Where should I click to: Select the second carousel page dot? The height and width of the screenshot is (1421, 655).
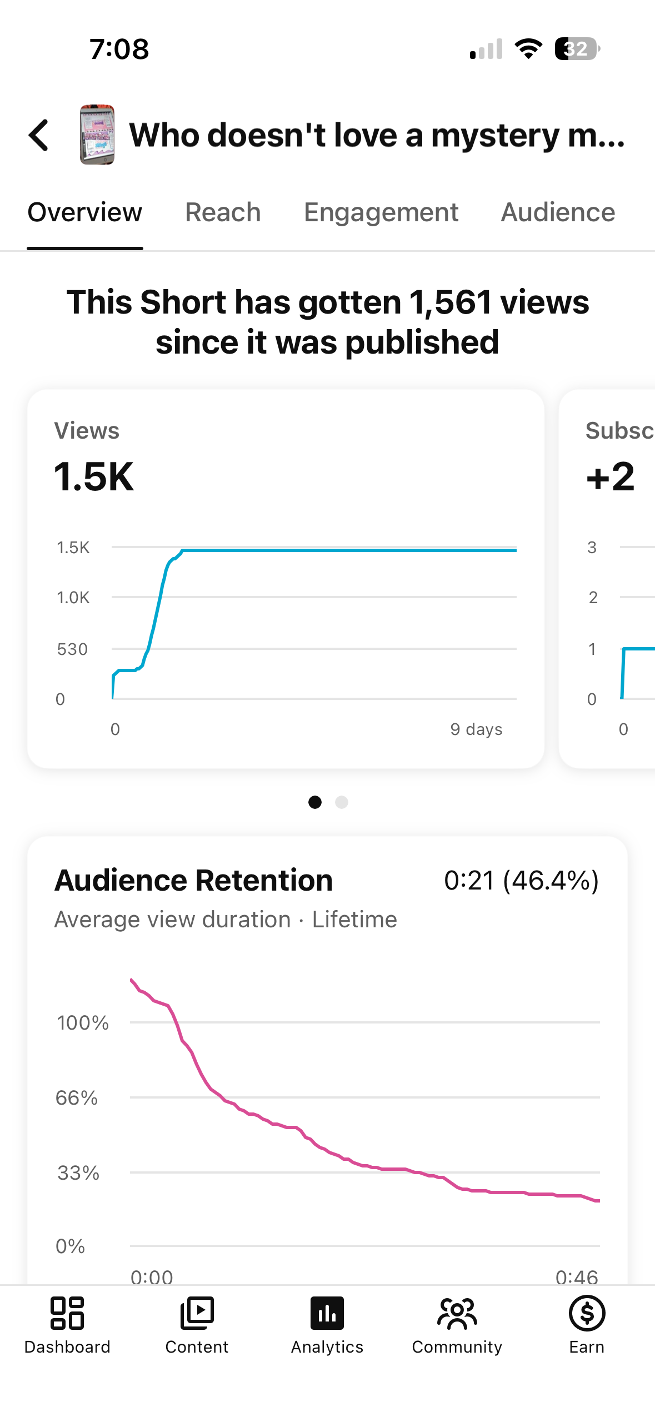tap(342, 802)
